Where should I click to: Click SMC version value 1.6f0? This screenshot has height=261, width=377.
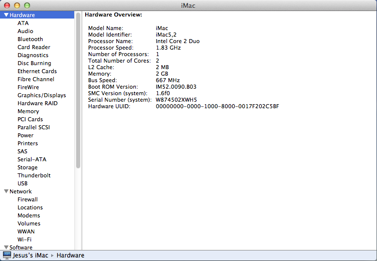162,93
